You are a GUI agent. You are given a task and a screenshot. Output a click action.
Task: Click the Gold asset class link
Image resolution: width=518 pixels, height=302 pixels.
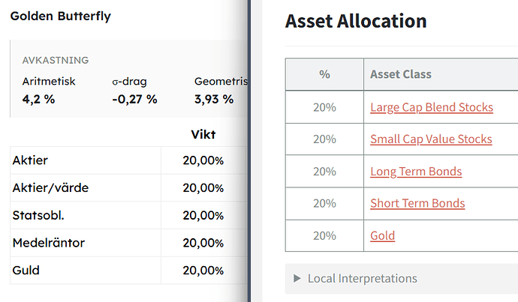[x=382, y=235]
